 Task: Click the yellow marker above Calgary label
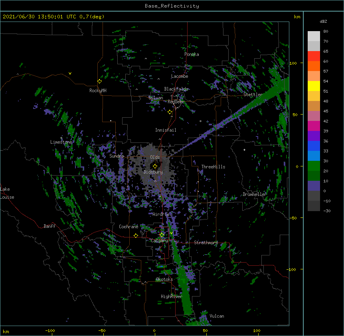click(162, 235)
